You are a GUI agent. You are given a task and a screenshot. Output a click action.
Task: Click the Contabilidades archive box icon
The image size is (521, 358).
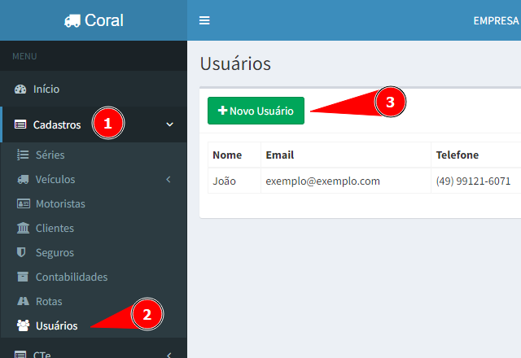point(23,277)
